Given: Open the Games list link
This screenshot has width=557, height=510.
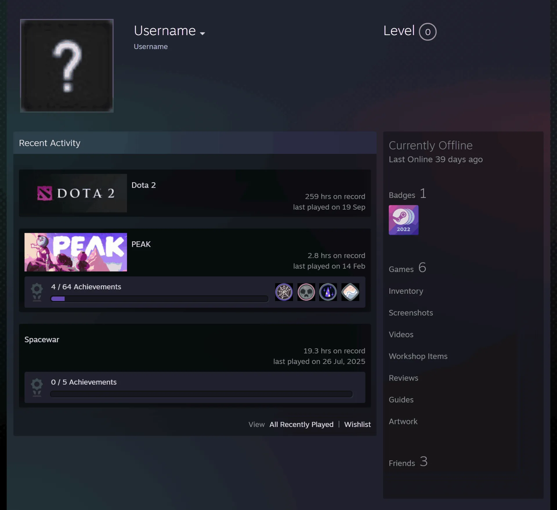Looking at the screenshot, I should [x=407, y=268].
